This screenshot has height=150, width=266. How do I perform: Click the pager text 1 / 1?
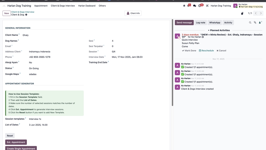(x=250, y=13)
